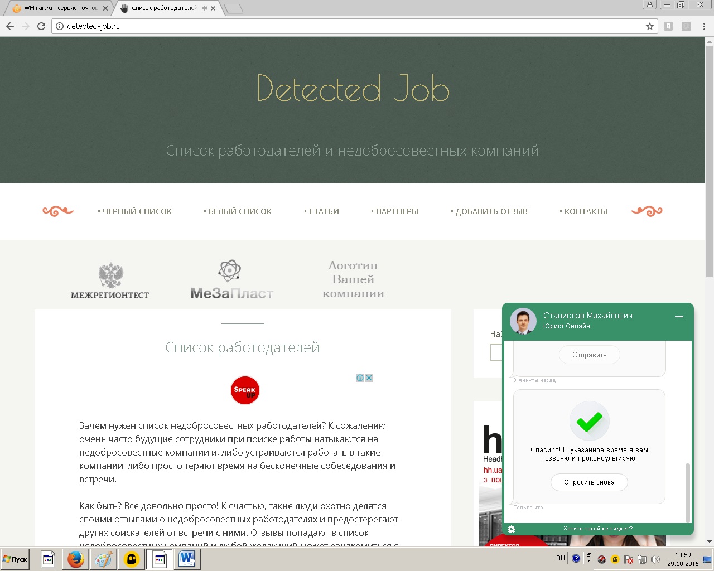Screen dimensions: 714x571
Task: Click the blue help question mark tray icon
Action: (x=576, y=558)
